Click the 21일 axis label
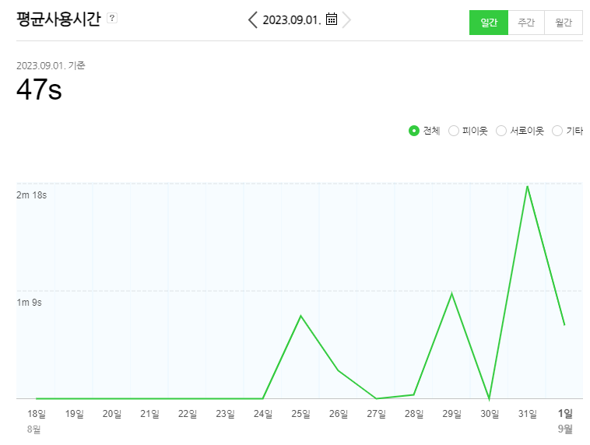This screenshot has height=445, width=590. coord(149,414)
